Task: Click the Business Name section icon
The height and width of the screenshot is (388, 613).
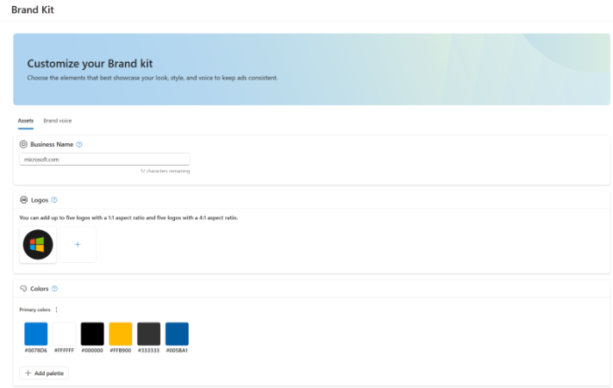Action: coord(23,145)
